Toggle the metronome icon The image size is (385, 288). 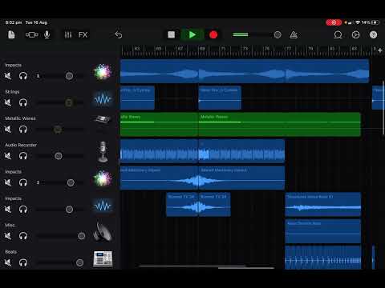294,34
